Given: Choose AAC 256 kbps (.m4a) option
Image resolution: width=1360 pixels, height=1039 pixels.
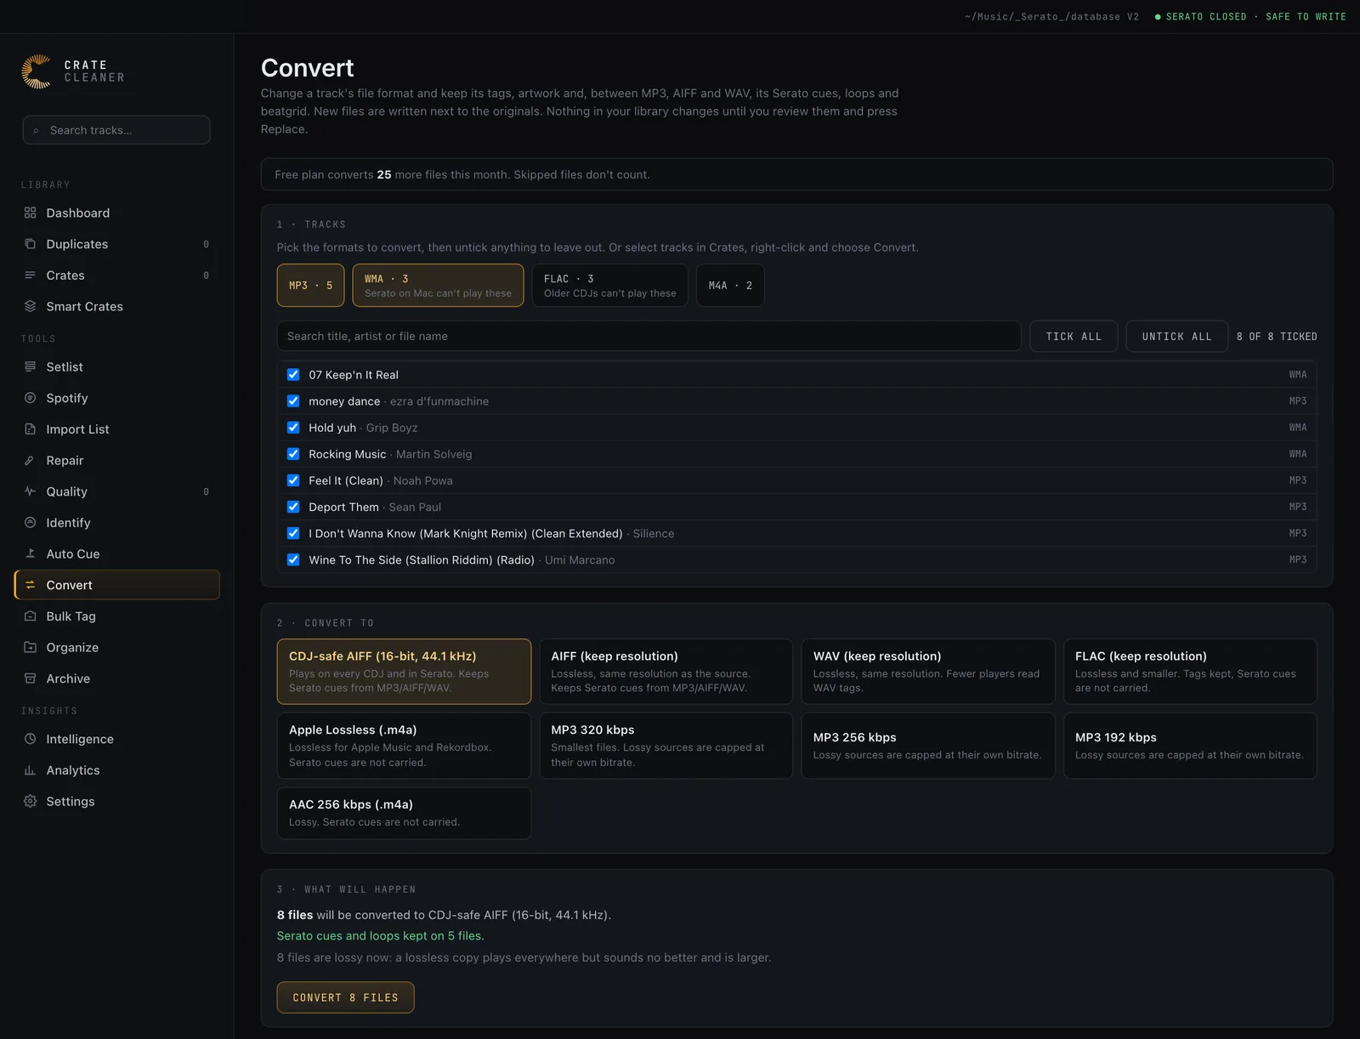Looking at the screenshot, I should pyautogui.click(x=404, y=813).
